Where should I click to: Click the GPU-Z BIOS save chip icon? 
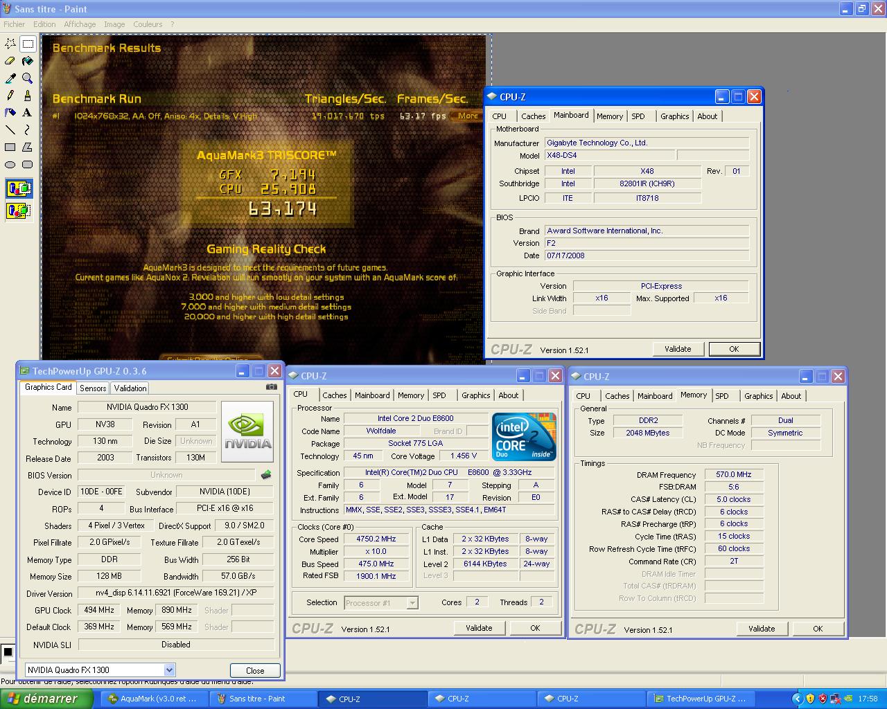(265, 475)
